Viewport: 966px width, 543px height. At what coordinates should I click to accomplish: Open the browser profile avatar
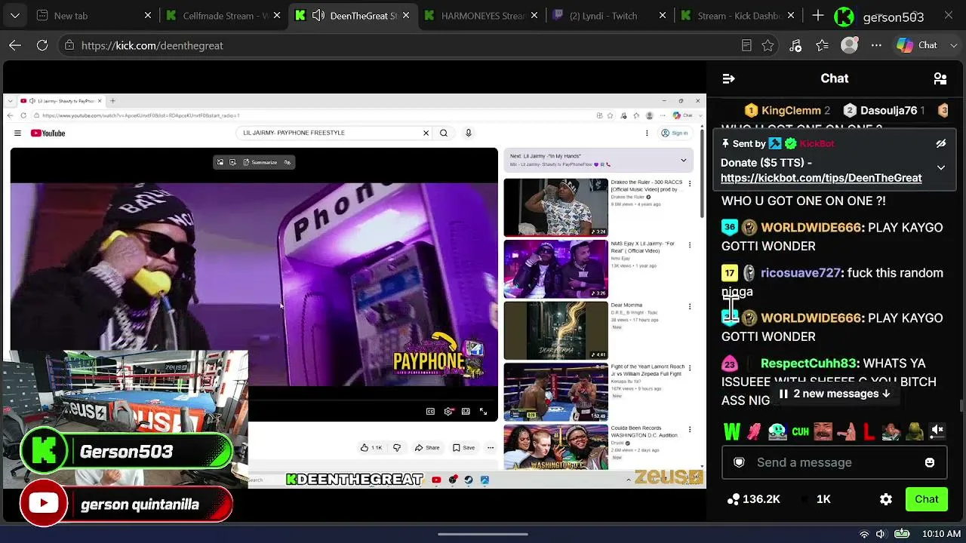pyautogui.click(x=850, y=45)
